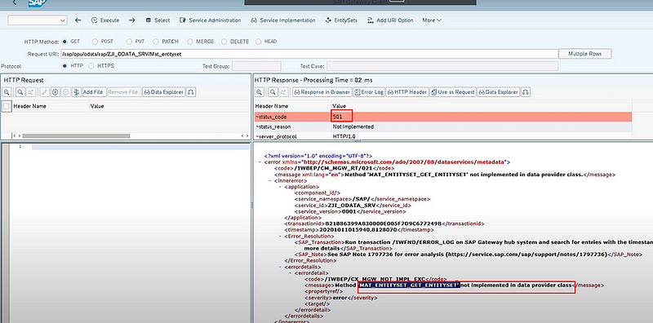Click the details magnifier in HTTP Request toolbar
653x323 pixels.
7,92
